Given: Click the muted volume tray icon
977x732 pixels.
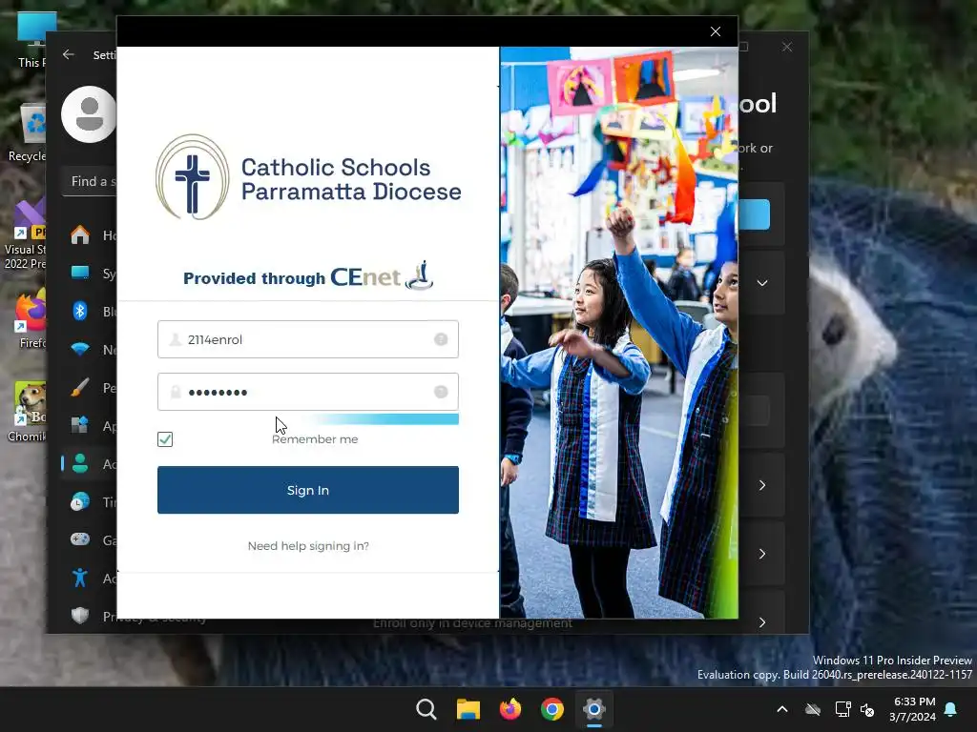Looking at the screenshot, I should point(866,709).
